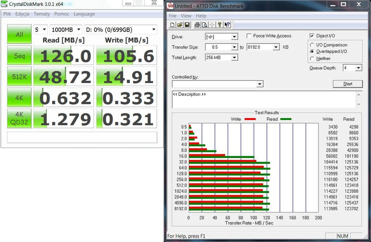Click the 4K read value 0.632

click(63, 97)
